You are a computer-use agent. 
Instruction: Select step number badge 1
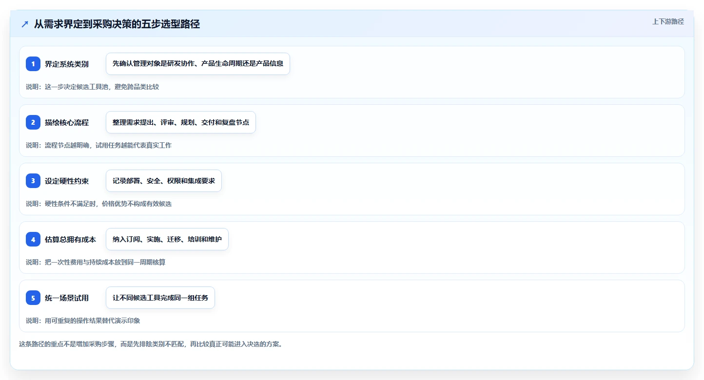(x=33, y=64)
